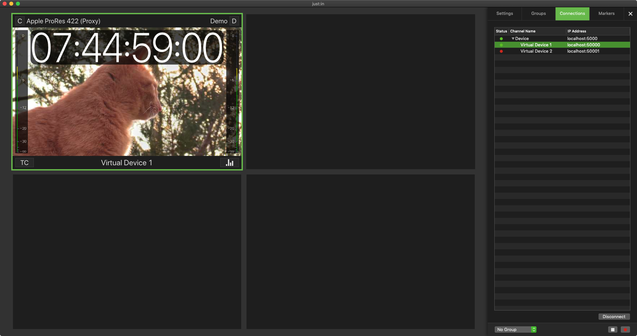Select the Virtual Device 1 row
The height and width of the screenshot is (336, 637).
(562, 45)
